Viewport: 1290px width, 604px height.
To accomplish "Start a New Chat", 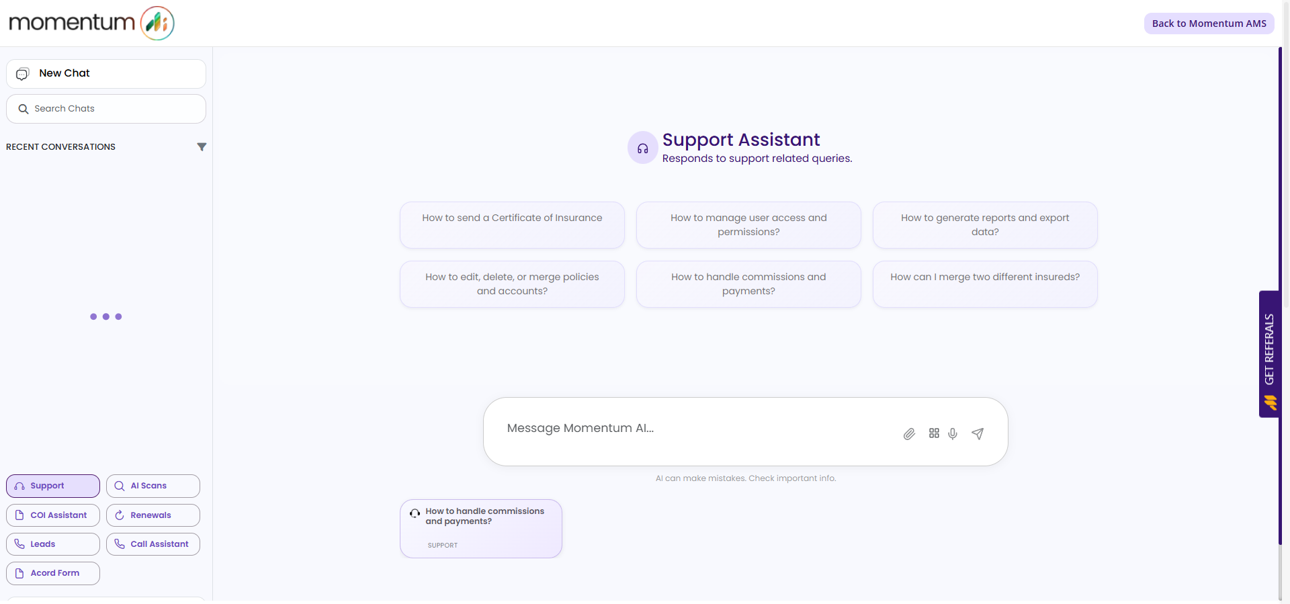I will 106,74.
